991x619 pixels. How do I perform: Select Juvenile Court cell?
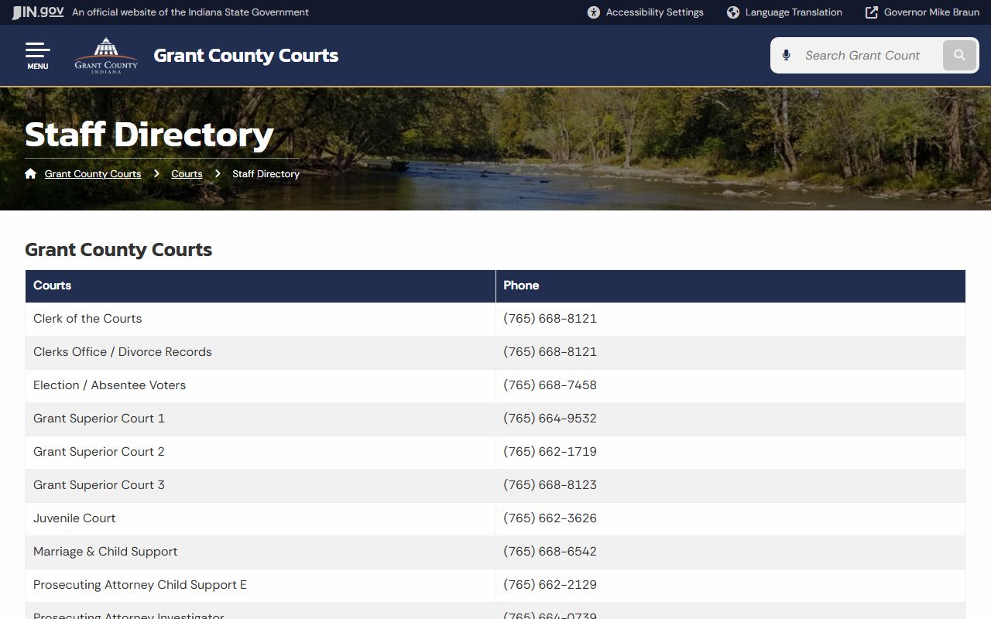click(260, 518)
